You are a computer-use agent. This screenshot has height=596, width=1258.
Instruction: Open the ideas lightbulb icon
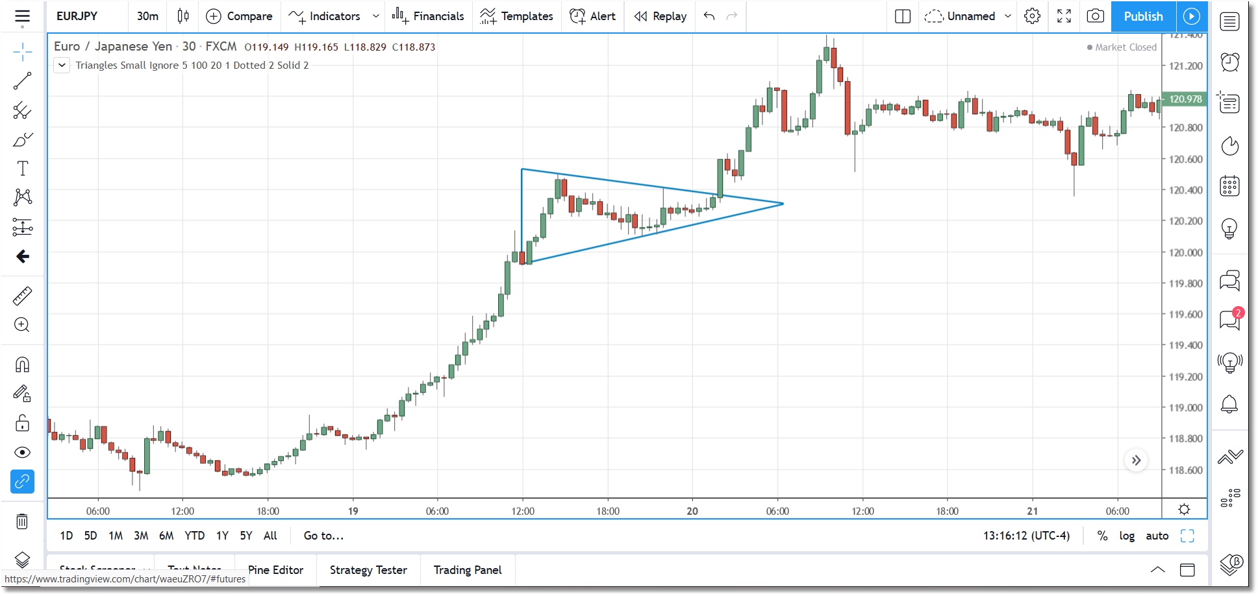(1229, 228)
